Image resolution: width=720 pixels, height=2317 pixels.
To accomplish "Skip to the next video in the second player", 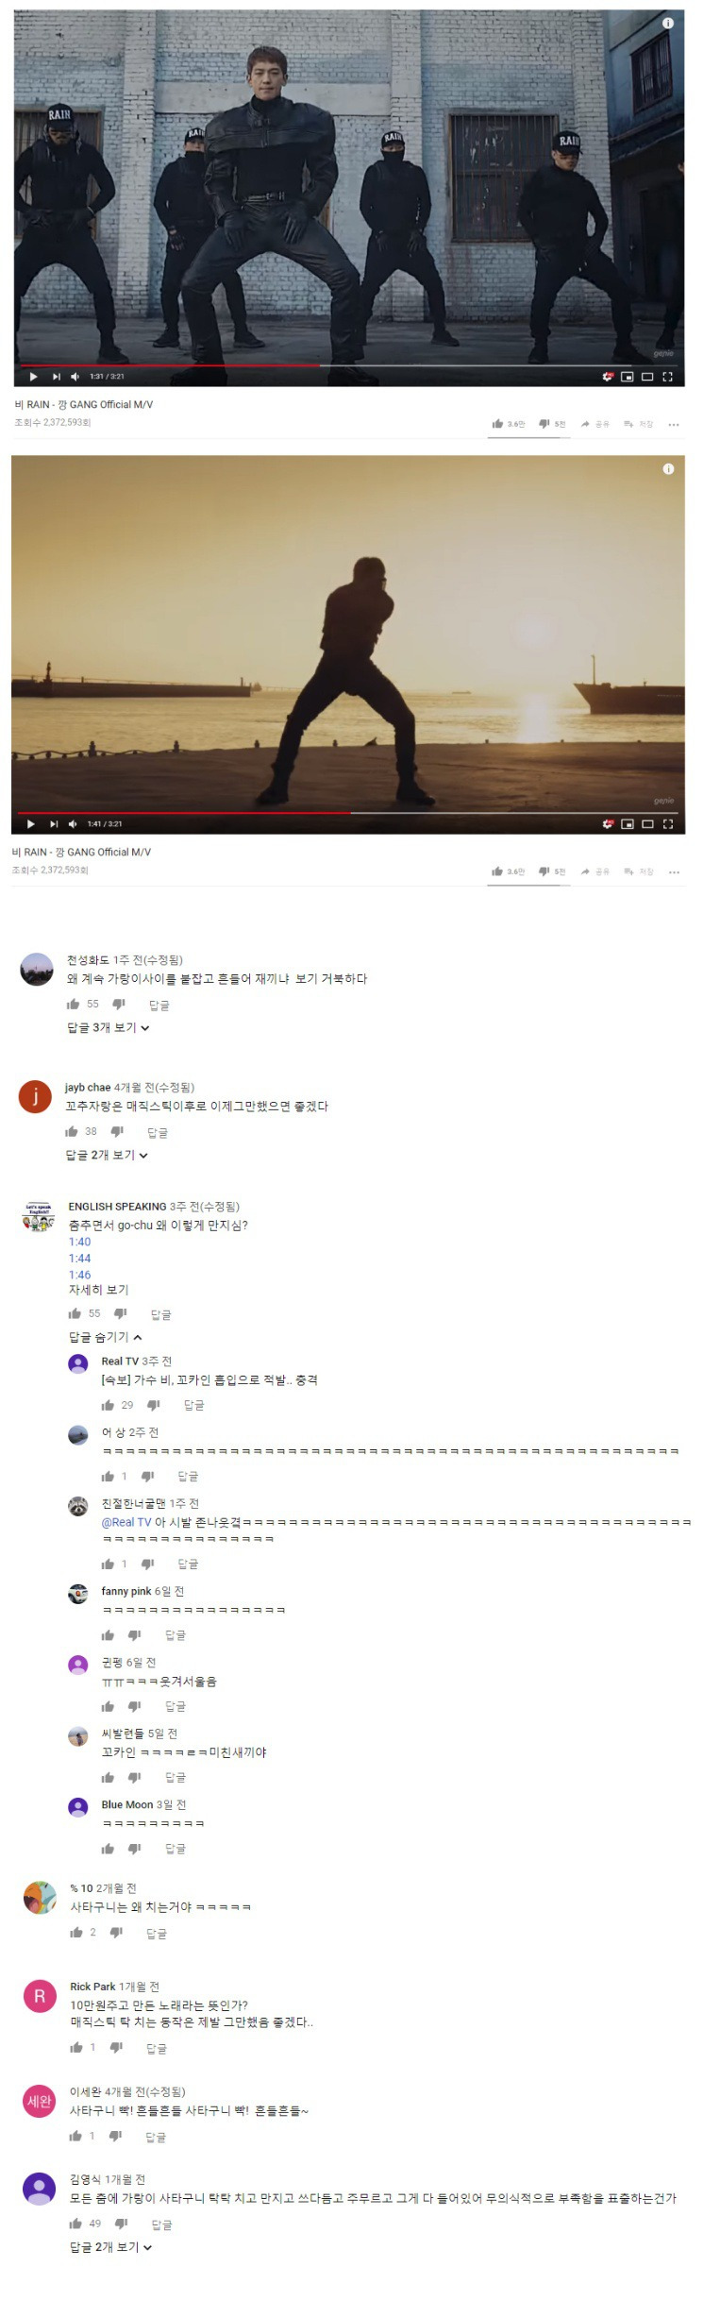I will point(54,824).
